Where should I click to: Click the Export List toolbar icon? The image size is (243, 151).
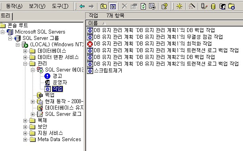click(x=152, y=6)
